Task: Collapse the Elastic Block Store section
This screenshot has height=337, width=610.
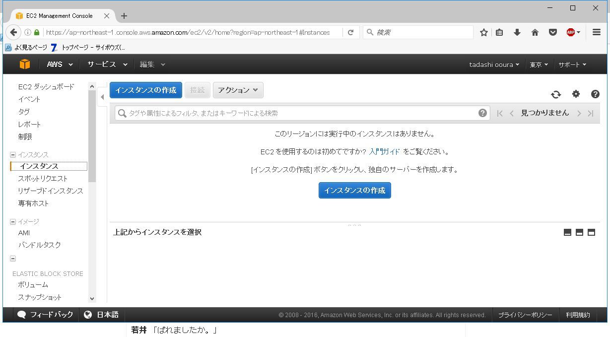Action: point(13,259)
